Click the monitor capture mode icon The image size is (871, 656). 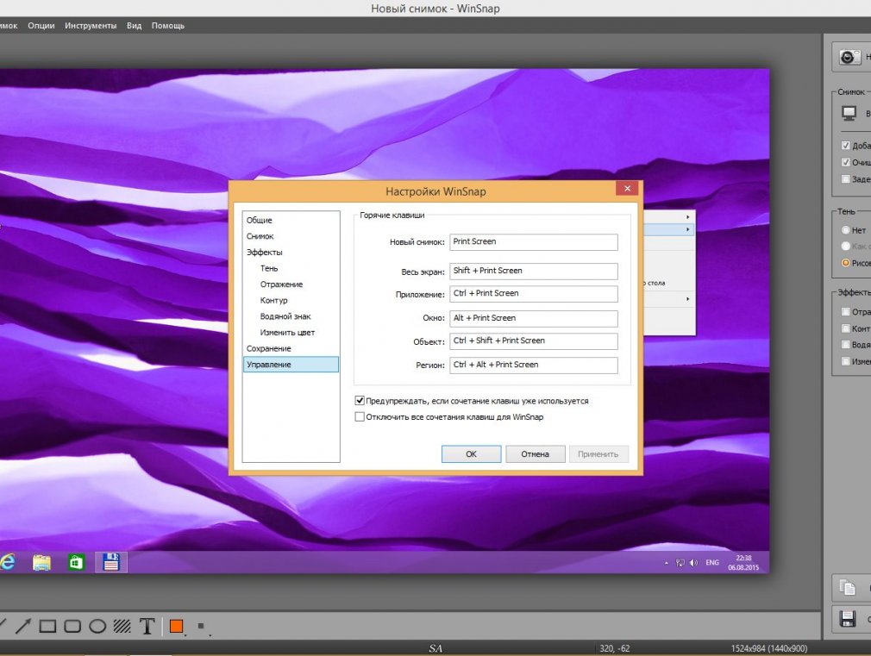pyautogui.click(x=849, y=113)
